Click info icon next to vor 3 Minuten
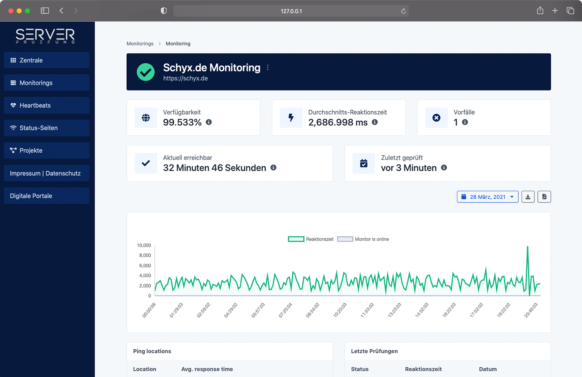Viewport: 582px width, 377px height. (x=444, y=167)
